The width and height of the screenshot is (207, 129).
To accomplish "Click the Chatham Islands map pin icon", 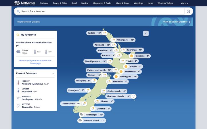I will coord(133,96).
